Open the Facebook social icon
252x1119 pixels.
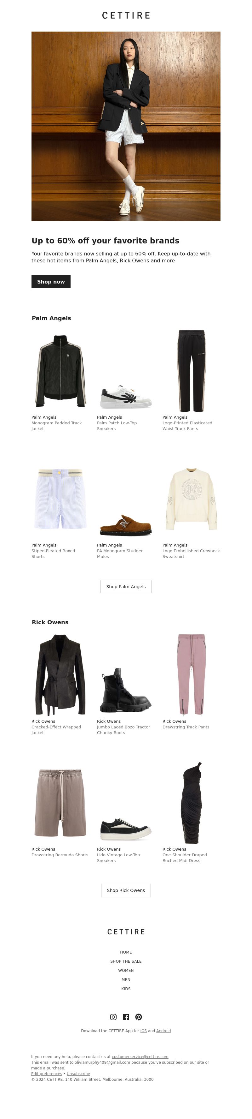tap(126, 1016)
